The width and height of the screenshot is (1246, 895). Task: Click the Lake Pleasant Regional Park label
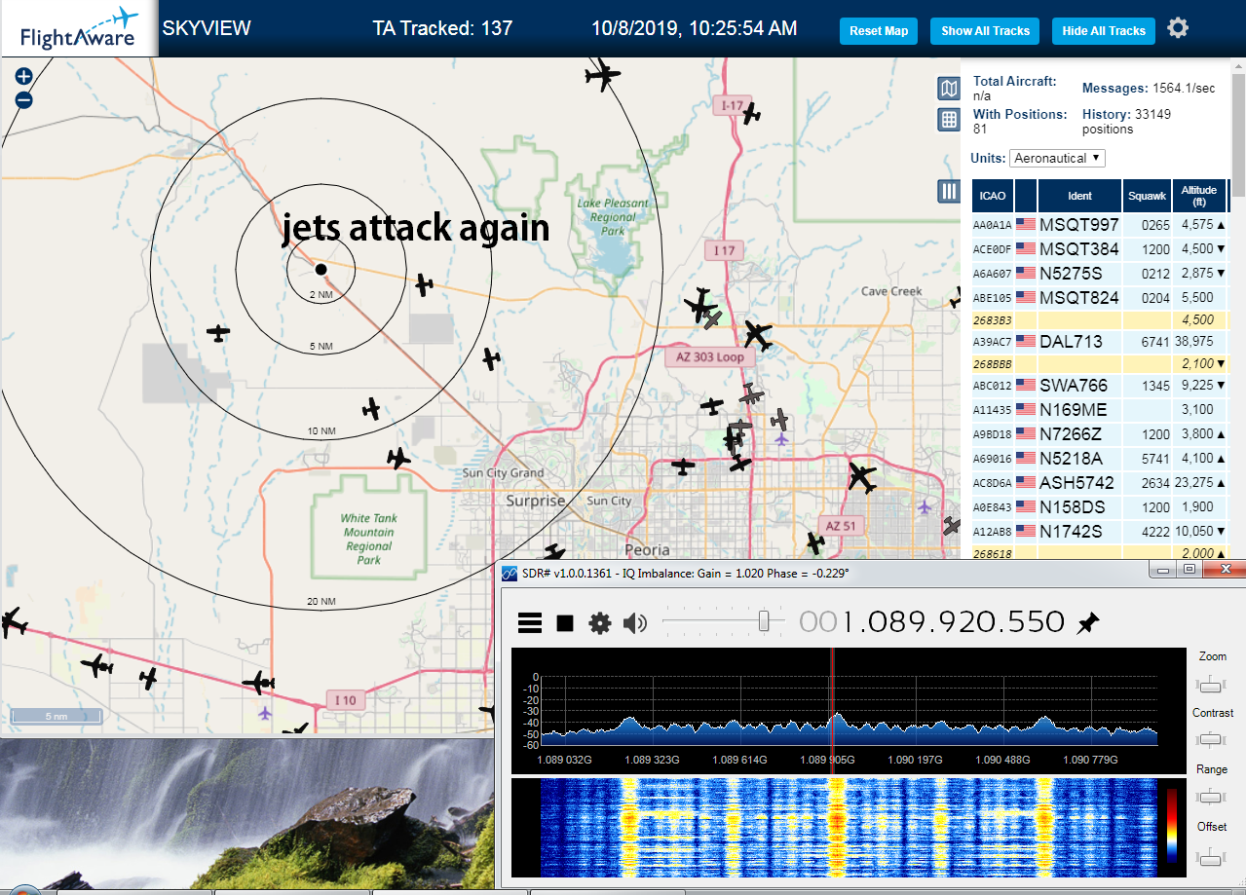[x=613, y=217]
